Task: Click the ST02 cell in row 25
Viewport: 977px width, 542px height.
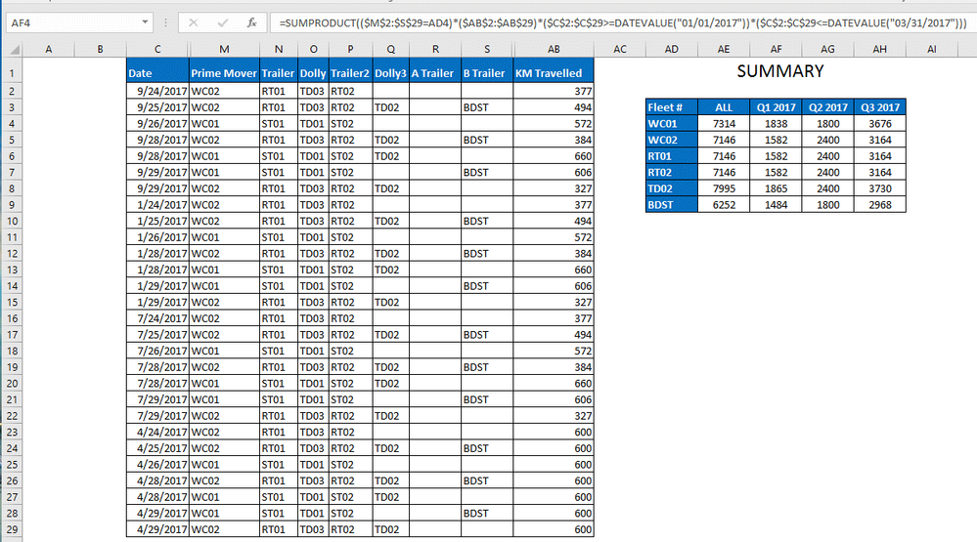Action: point(351,464)
